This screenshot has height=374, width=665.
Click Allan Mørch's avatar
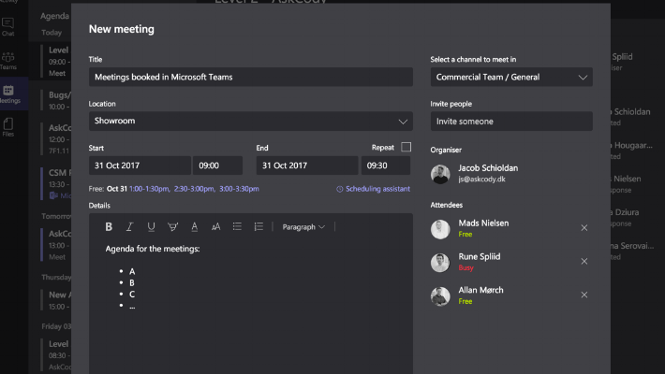[440, 296]
